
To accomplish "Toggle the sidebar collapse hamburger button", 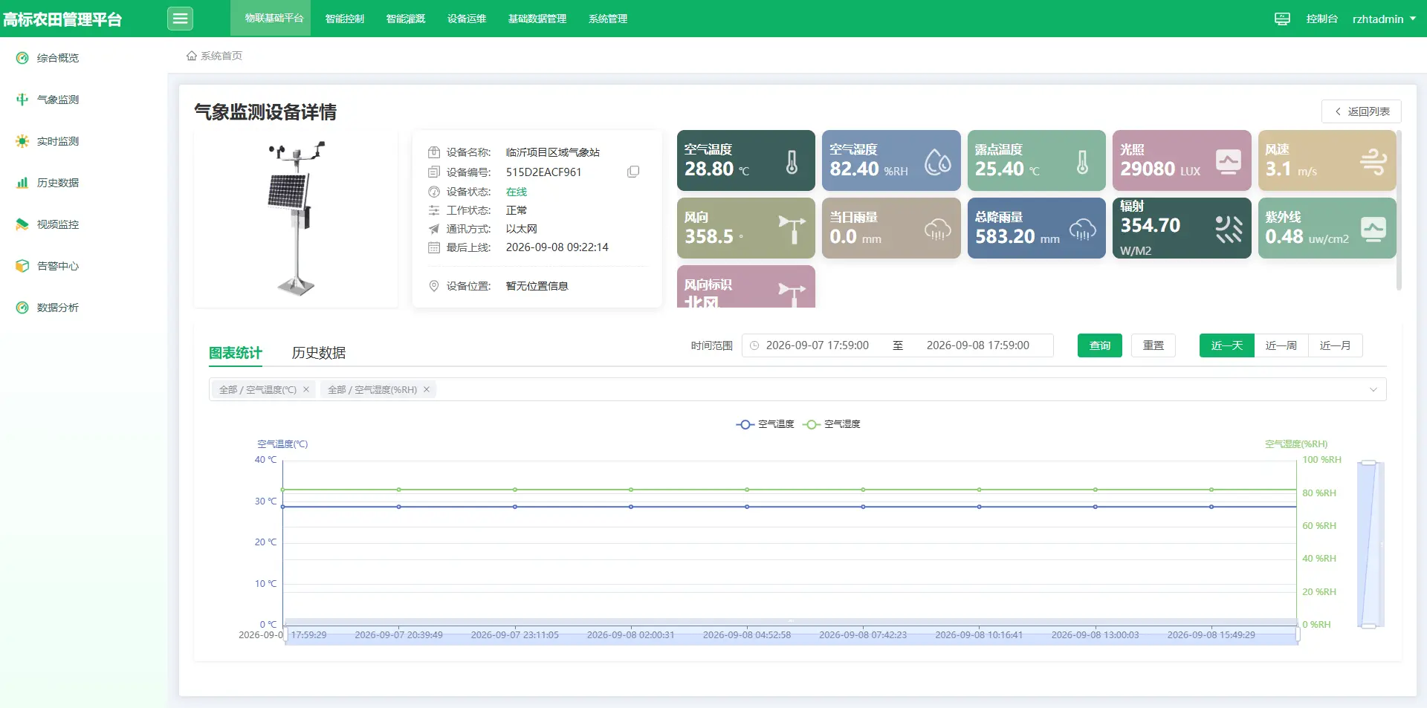I will pos(180,19).
